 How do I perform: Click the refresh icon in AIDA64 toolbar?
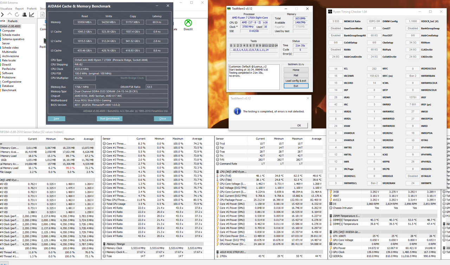(17, 14)
